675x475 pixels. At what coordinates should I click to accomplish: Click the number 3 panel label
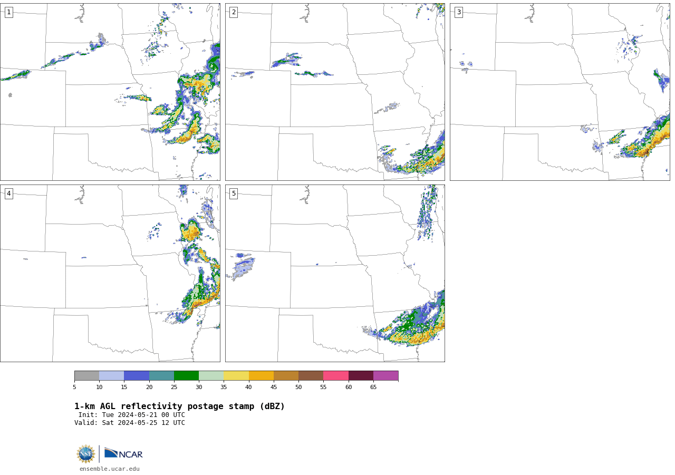[458, 12]
